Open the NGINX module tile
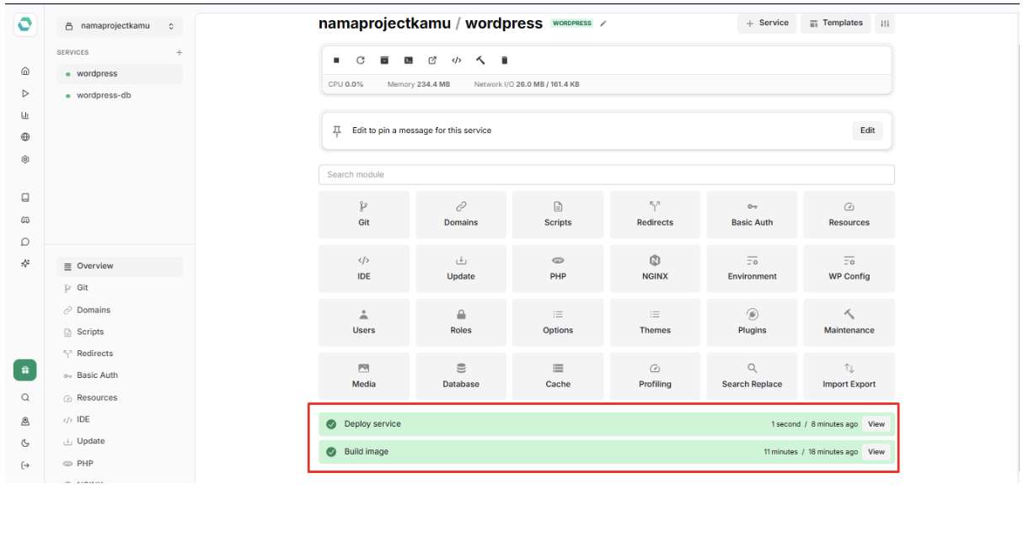 pos(655,268)
